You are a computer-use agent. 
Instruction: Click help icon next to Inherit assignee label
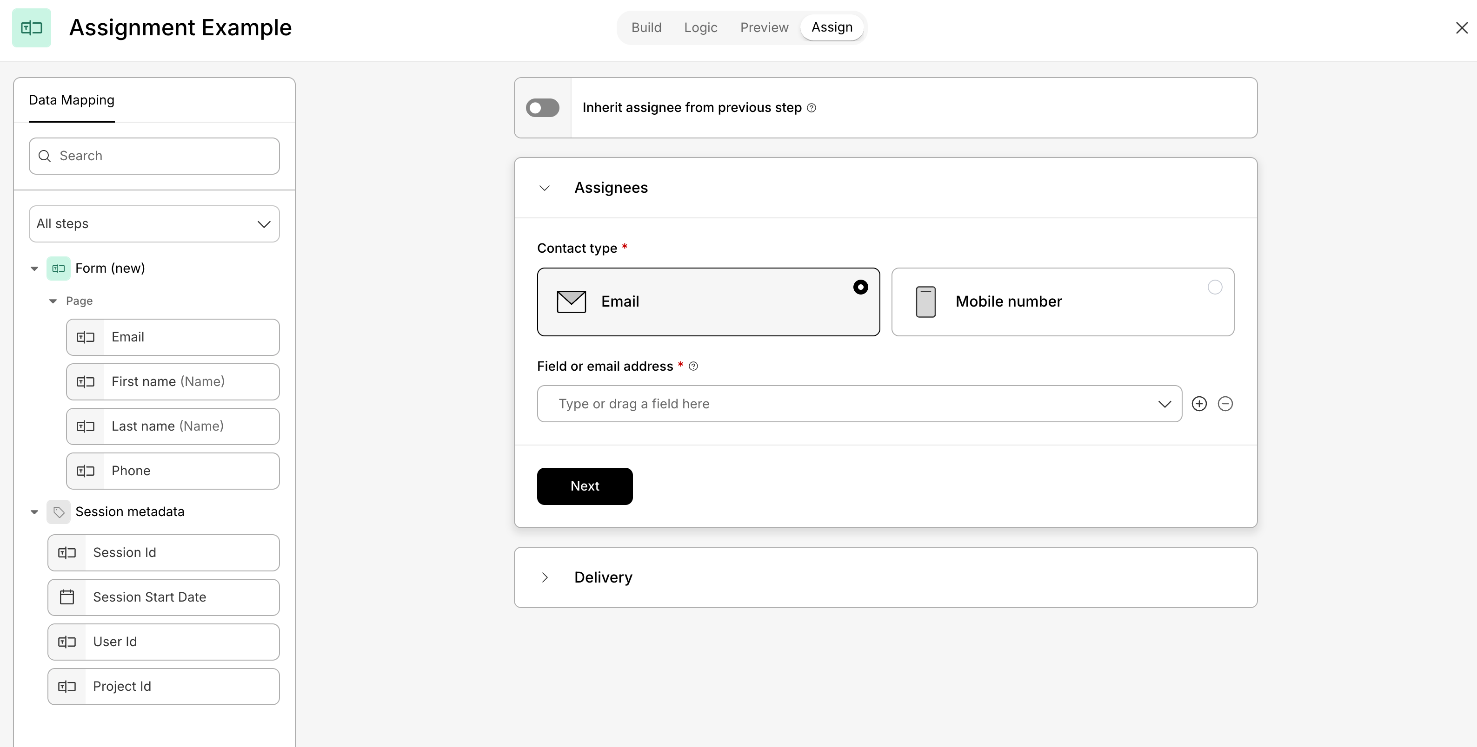click(x=812, y=108)
